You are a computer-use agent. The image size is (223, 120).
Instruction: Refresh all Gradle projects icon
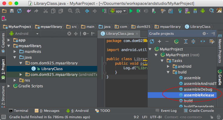coord(152,41)
